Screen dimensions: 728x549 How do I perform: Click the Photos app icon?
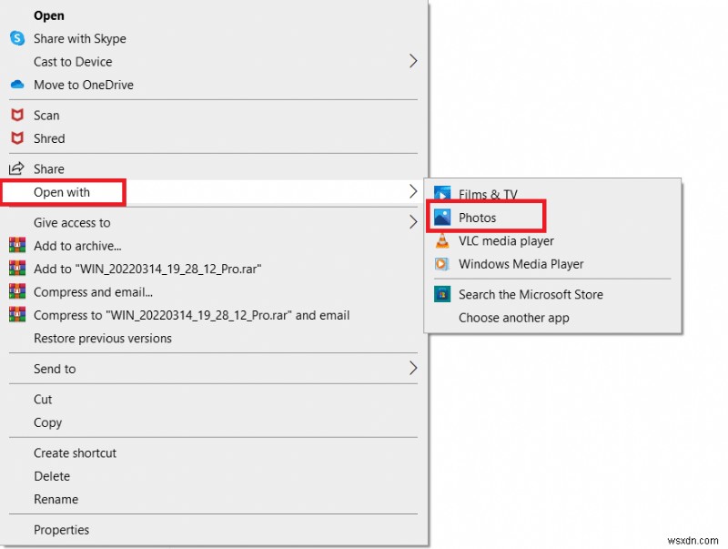point(443,217)
